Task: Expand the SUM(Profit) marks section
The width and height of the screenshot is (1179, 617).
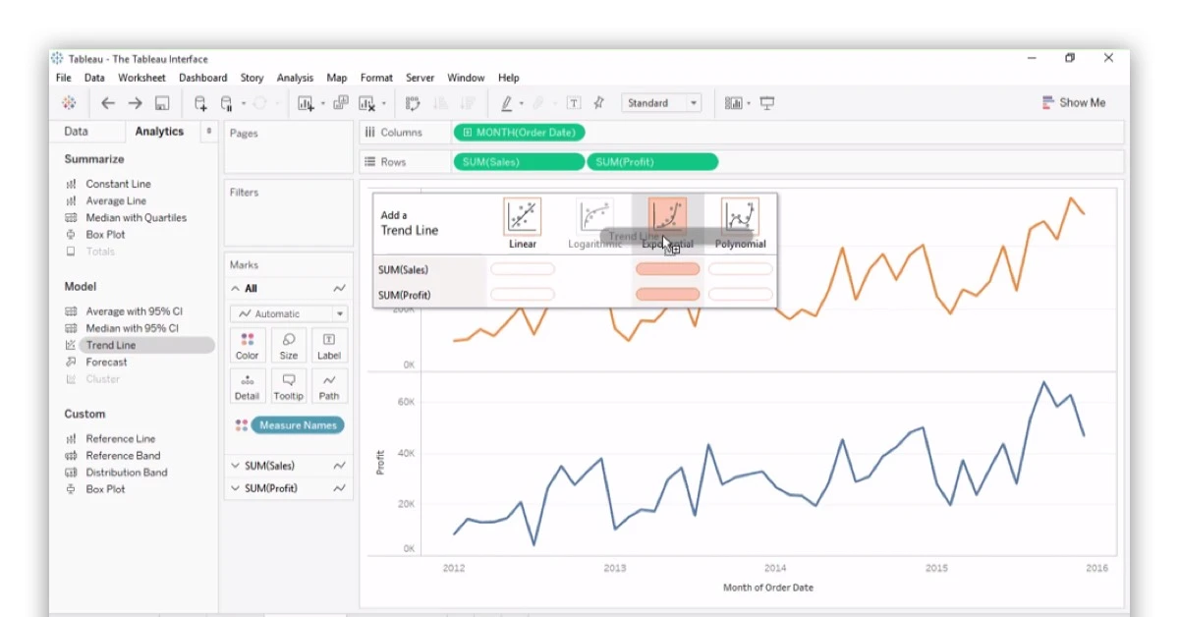Action: tap(236, 488)
